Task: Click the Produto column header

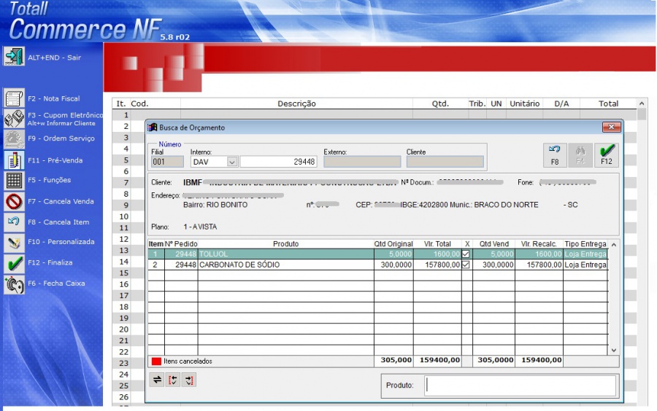Action: pos(285,243)
